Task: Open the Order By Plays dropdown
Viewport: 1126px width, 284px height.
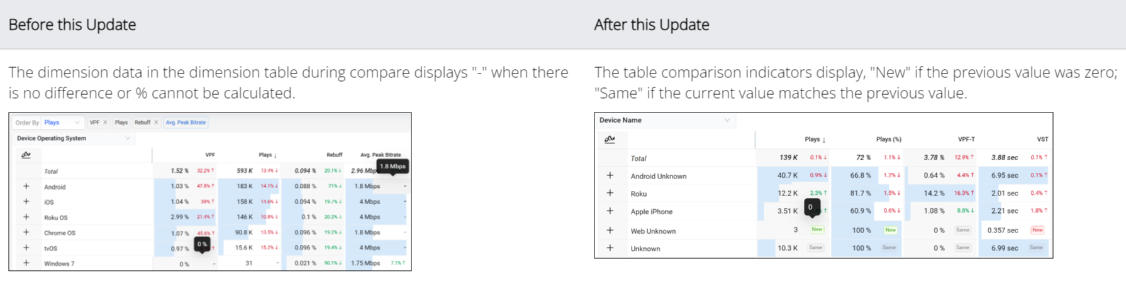Action: [62, 123]
